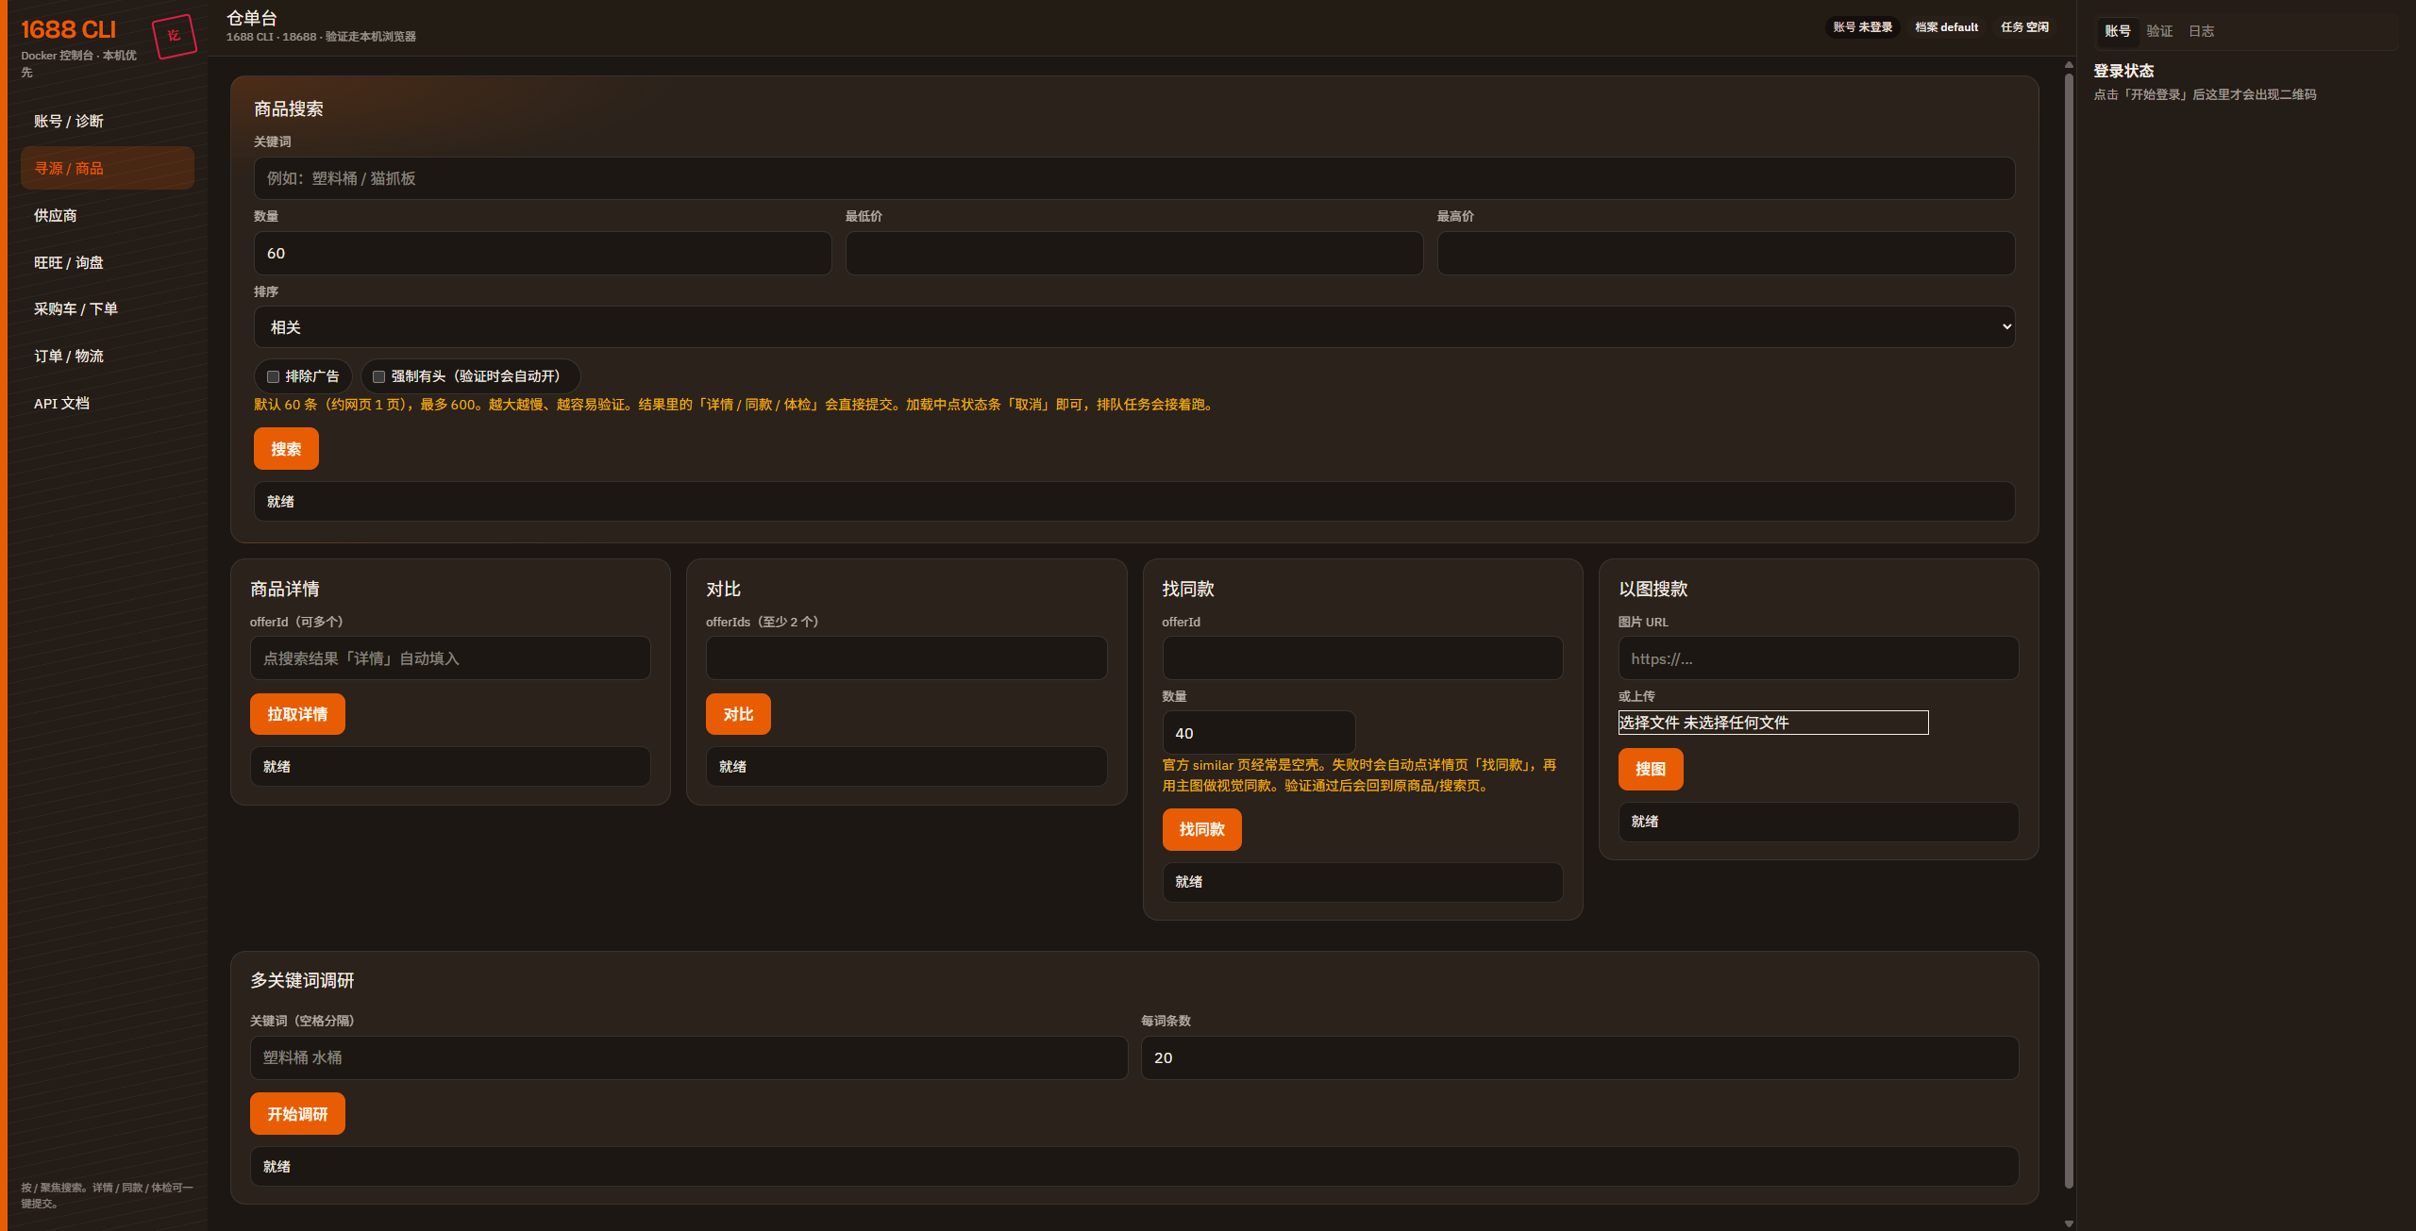Switch to the 验证 tab in right panel
The width and height of the screenshot is (2416, 1231).
click(x=2159, y=31)
